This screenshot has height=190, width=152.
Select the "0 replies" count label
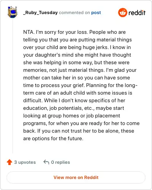click(60, 162)
